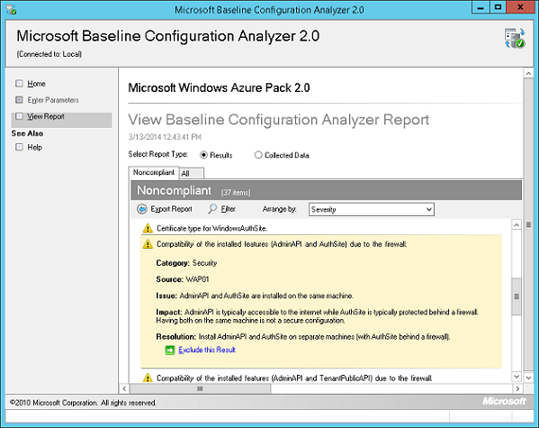Open the Filter option

(229, 209)
